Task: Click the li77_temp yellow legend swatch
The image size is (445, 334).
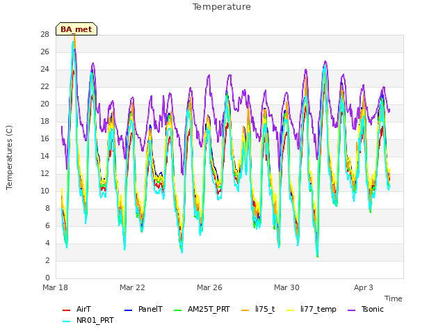Action: pyautogui.click(x=291, y=310)
